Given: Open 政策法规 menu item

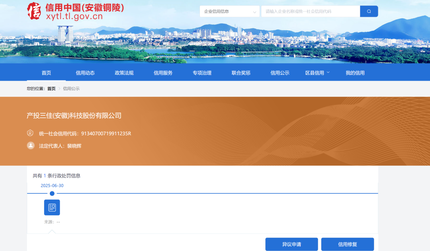Looking at the screenshot, I should 124,73.
